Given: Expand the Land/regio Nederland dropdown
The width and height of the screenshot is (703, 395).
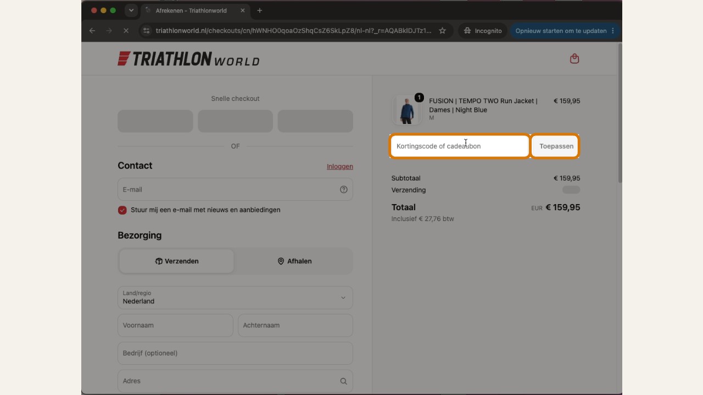Looking at the screenshot, I should click(x=235, y=297).
